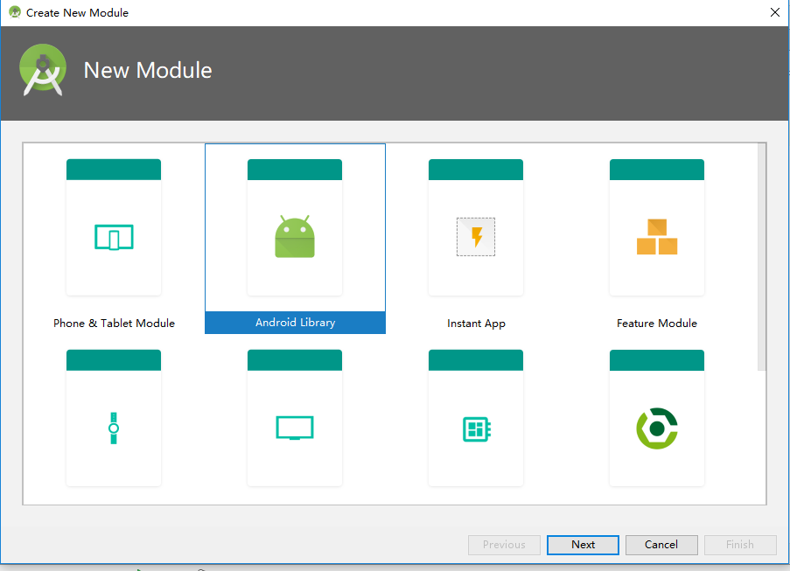Select the green hexagon ring module icon
790x571 pixels.
[657, 428]
